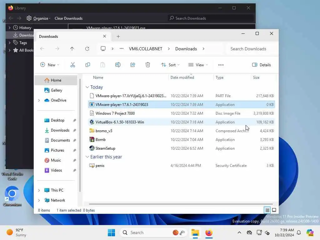Viewport: 320px width, 240px height.
Task: Click the Share icon in Explorer toolbar
Action: (x=132, y=65)
